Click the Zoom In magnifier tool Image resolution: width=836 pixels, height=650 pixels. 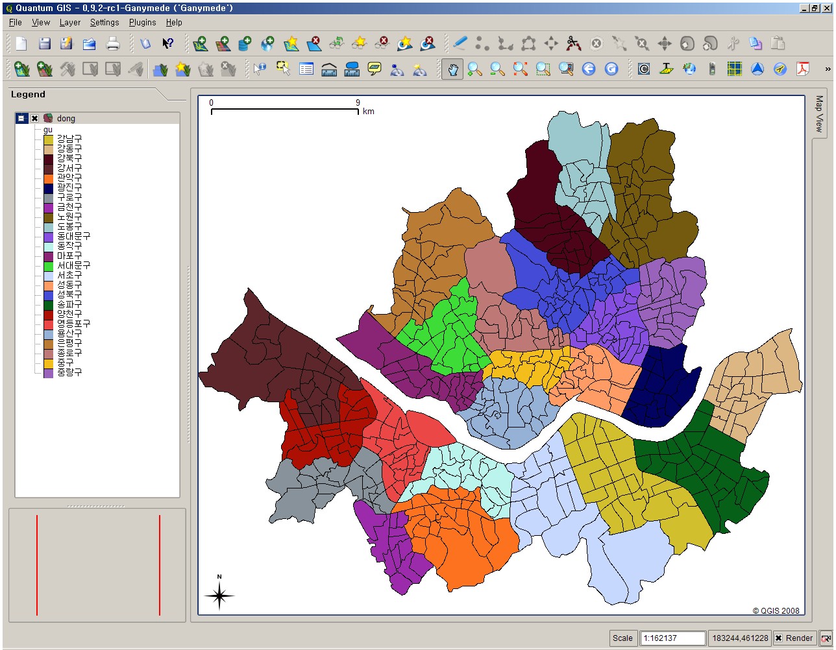pyautogui.click(x=475, y=69)
